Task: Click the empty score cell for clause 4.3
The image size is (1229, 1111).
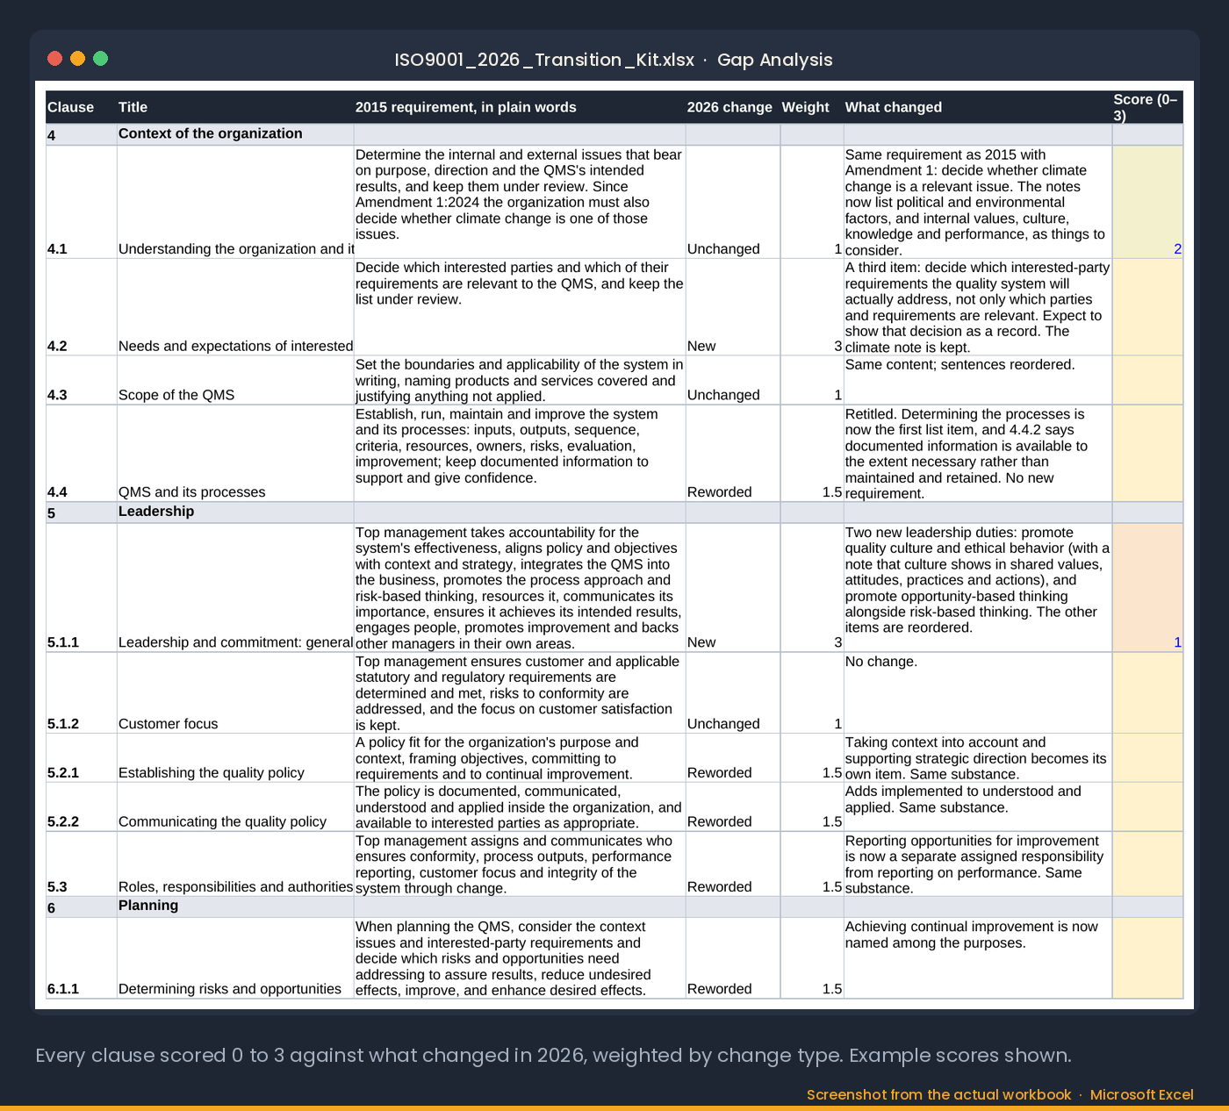Action: (x=1147, y=380)
